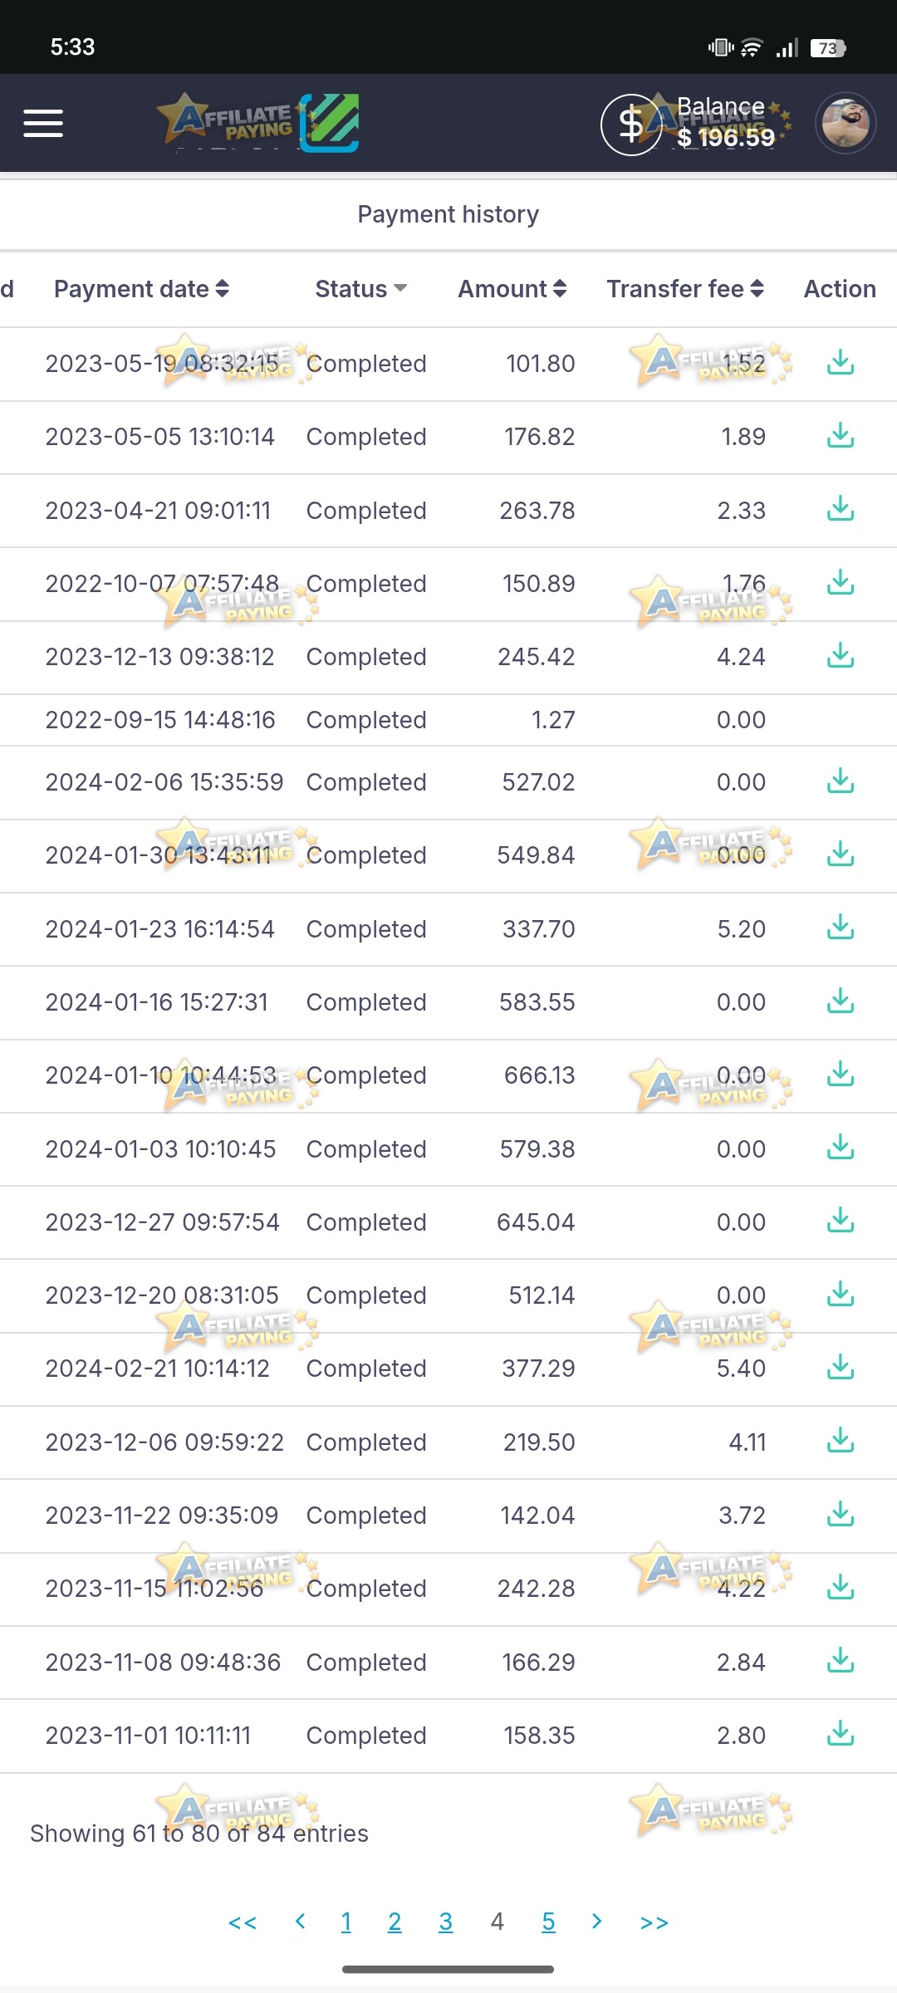Viewport: 897px width, 1993px height.
Task: Go to page 1 of entries
Action: (346, 1922)
